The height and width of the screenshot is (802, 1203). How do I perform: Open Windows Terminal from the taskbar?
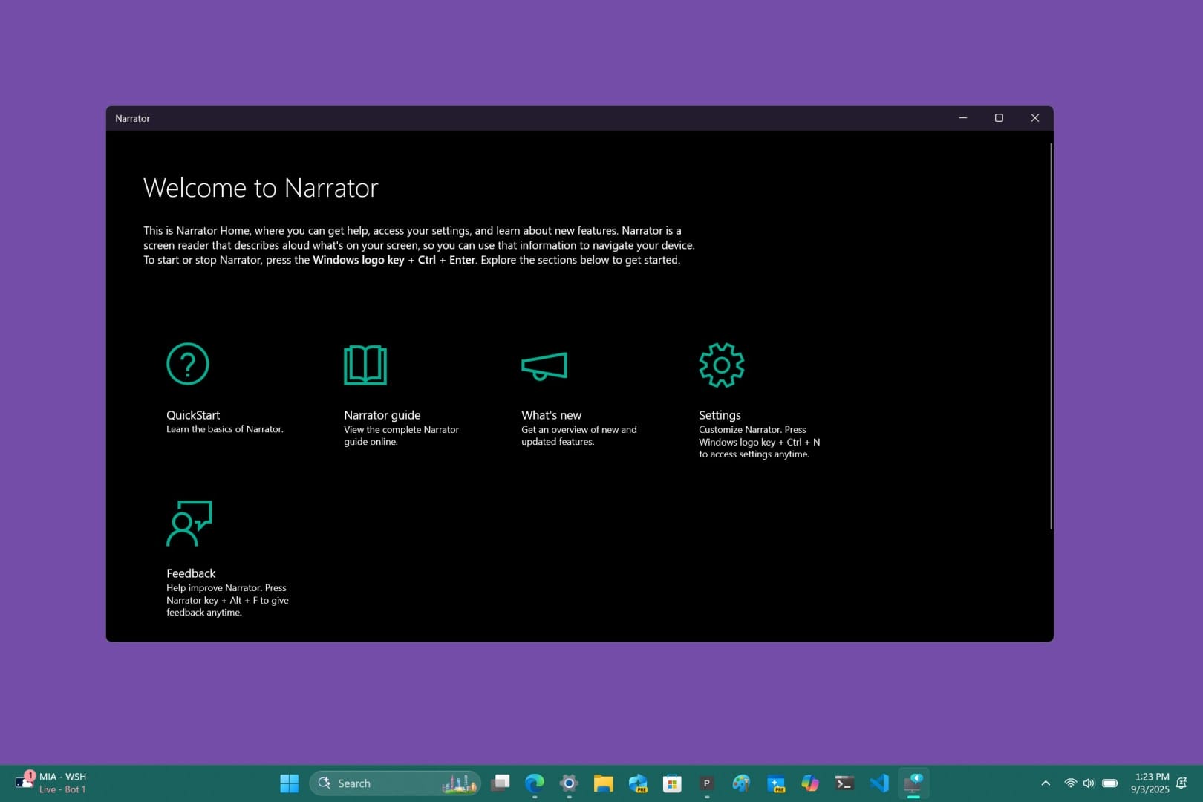843,783
